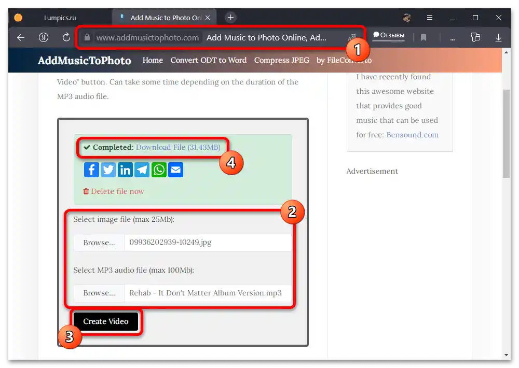The width and height of the screenshot is (519, 368).
Task: Click the Completed status text
Action: tap(113, 147)
